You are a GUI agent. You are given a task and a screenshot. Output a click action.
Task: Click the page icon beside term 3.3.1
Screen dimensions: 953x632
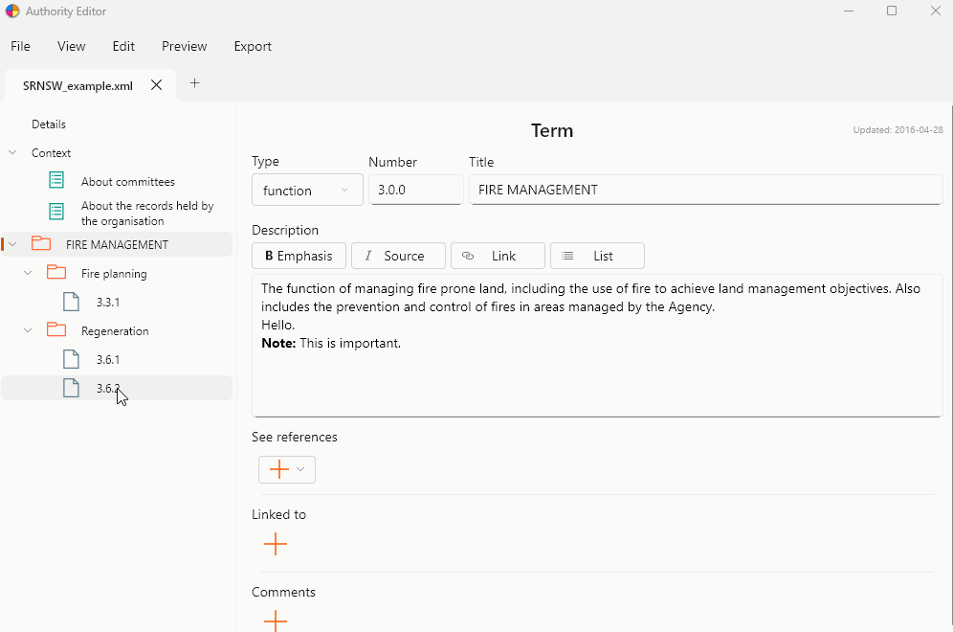click(x=70, y=301)
